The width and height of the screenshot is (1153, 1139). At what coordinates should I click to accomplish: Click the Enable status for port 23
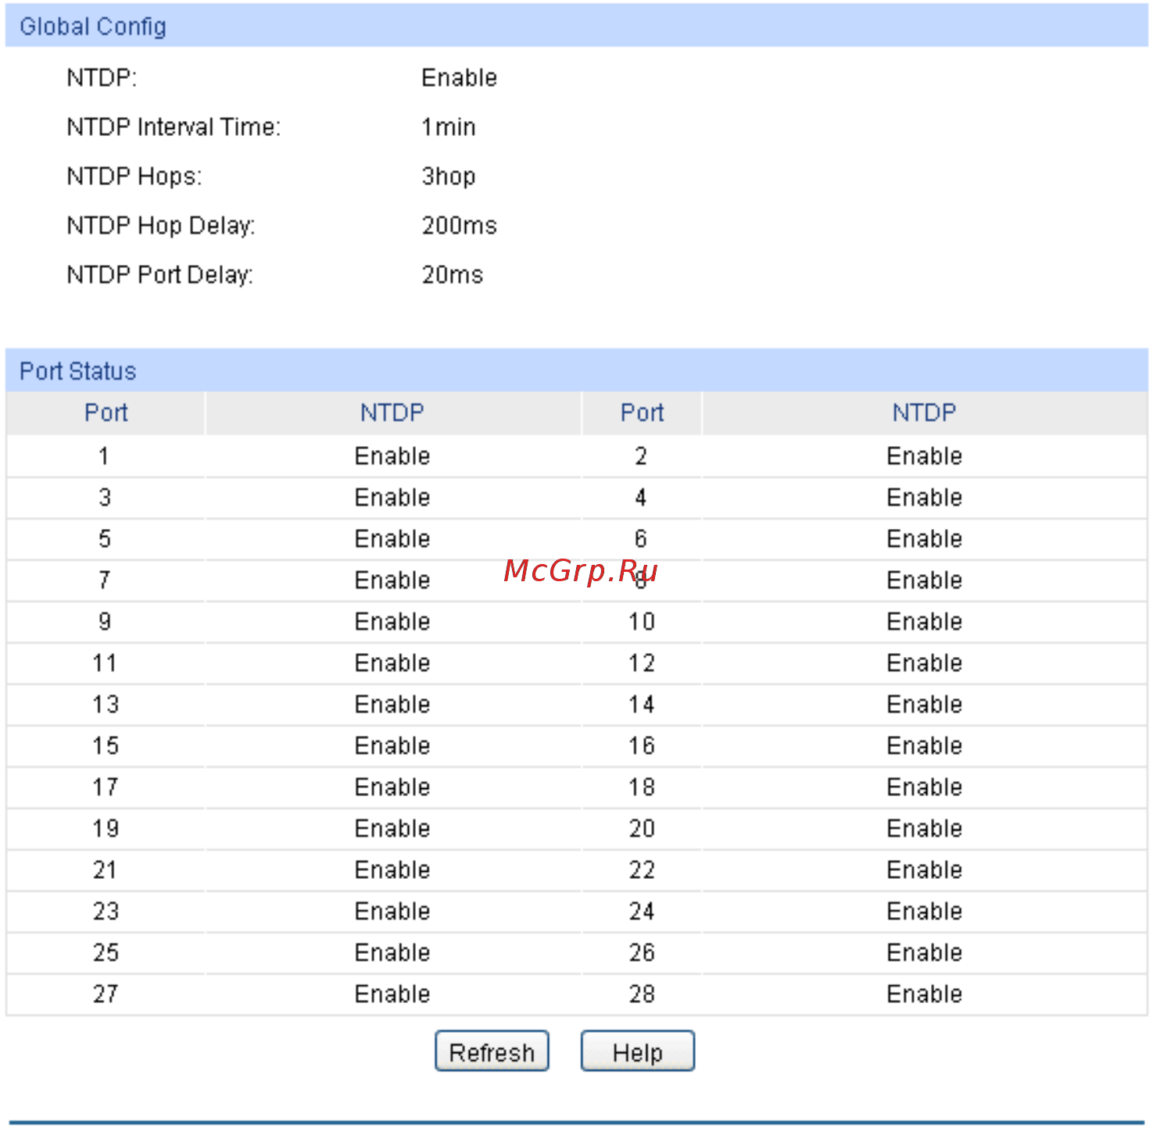click(392, 911)
